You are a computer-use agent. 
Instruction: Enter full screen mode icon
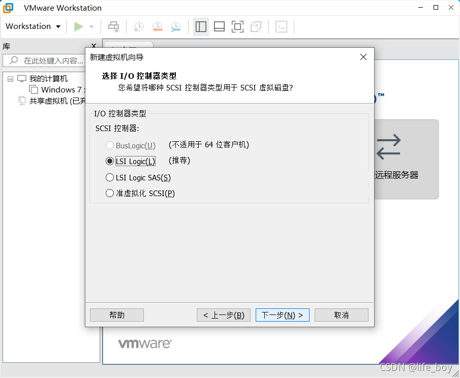pos(238,27)
